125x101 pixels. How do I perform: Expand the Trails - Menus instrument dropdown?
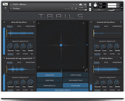tap(11, 4)
